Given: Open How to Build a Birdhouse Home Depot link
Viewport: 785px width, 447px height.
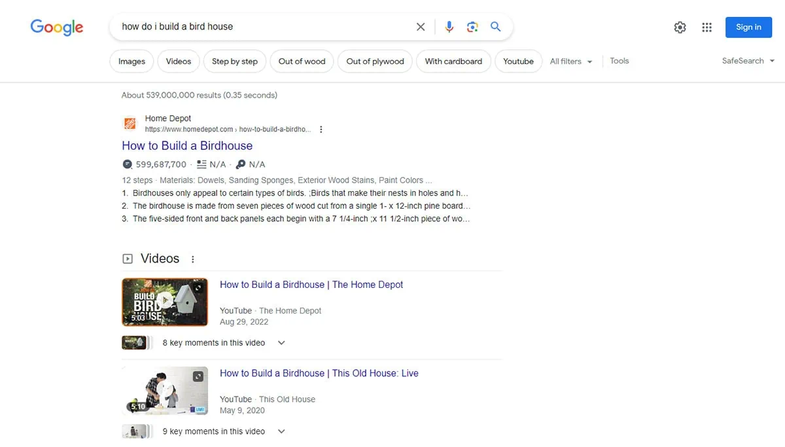Looking at the screenshot, I should click(x=187, y=146).
